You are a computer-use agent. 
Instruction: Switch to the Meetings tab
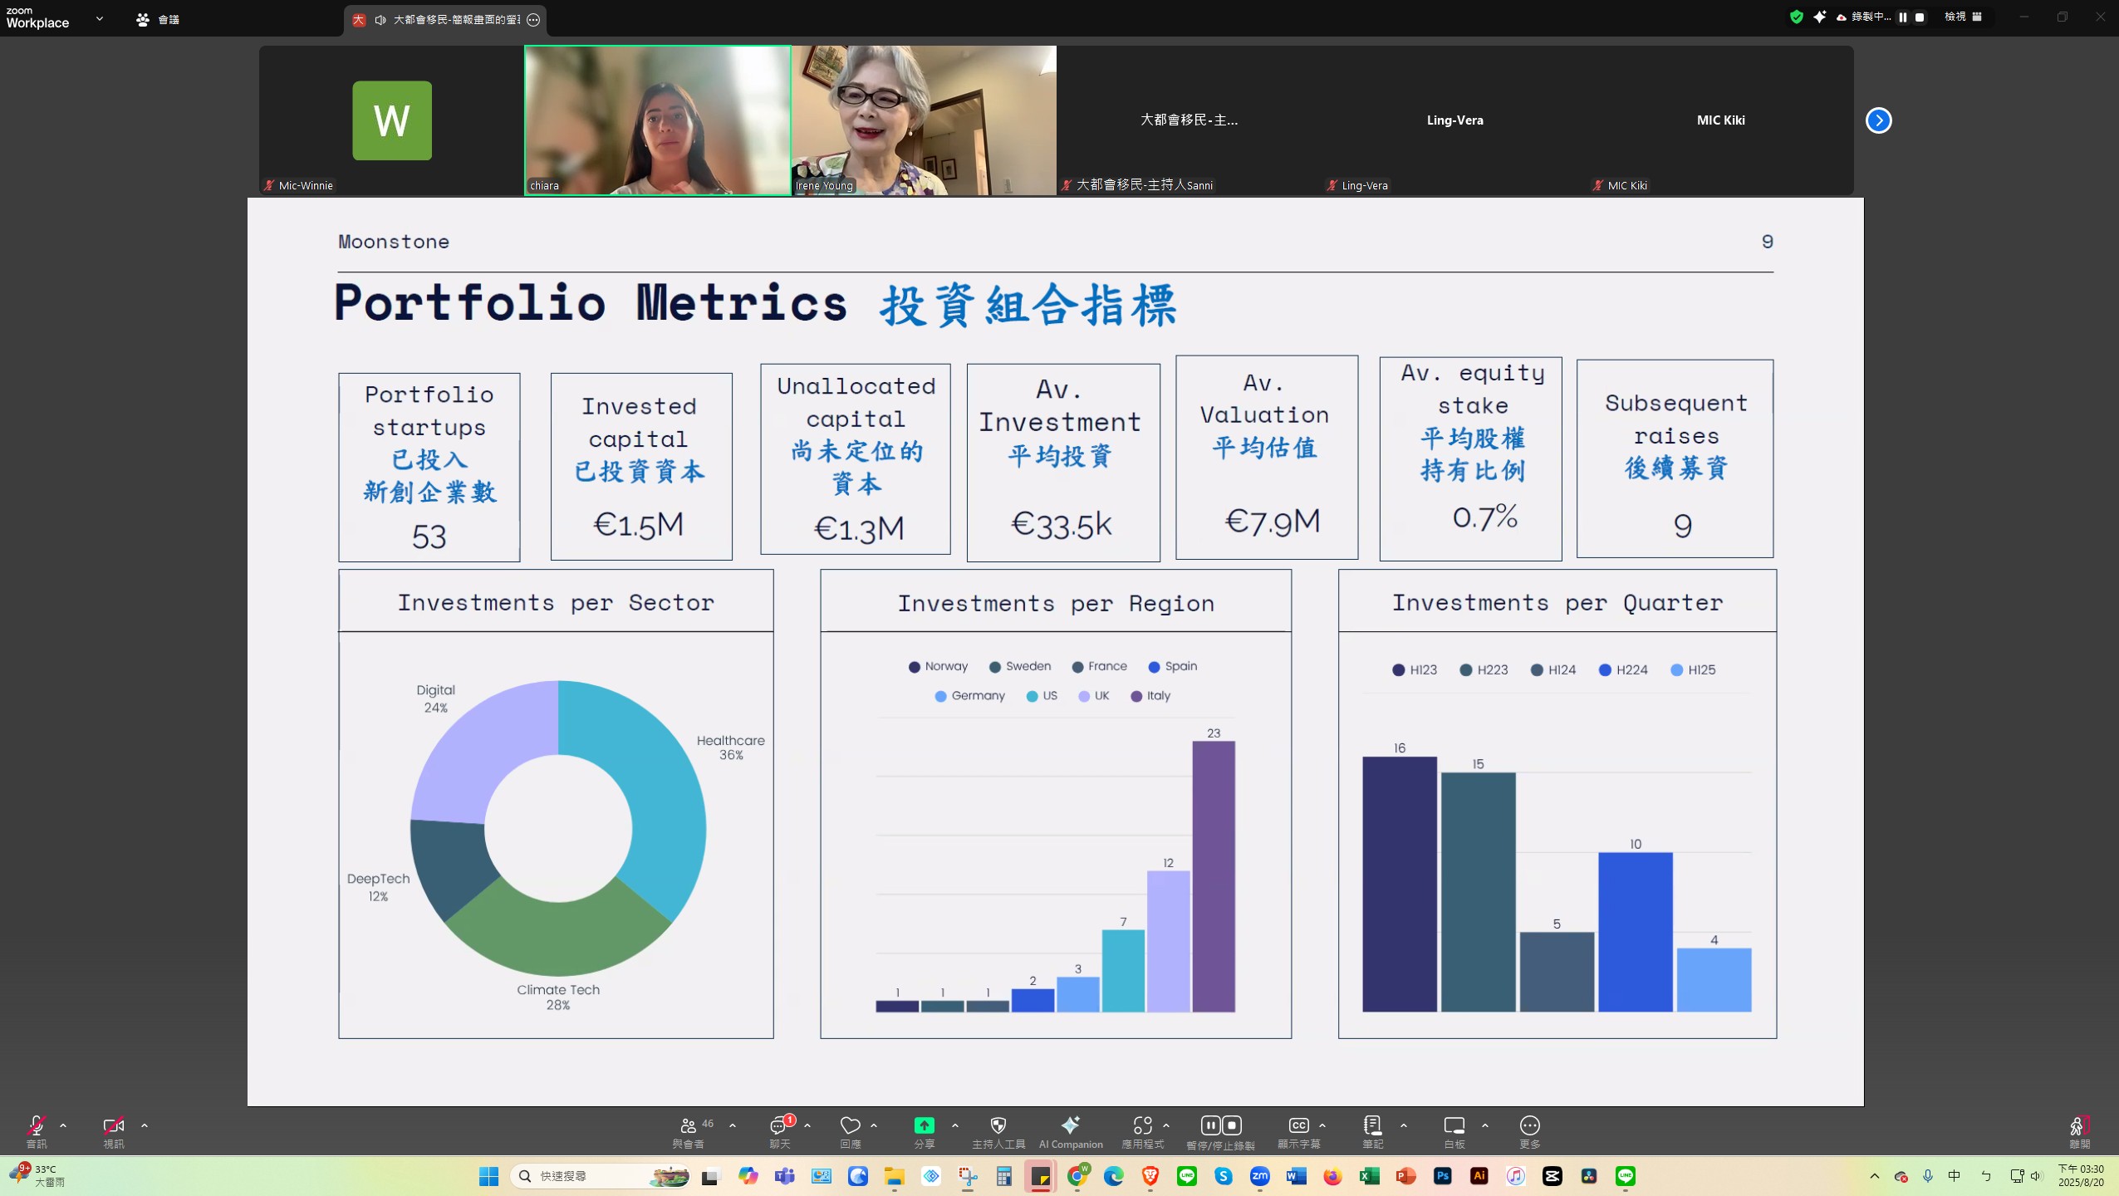click(158, 19)
